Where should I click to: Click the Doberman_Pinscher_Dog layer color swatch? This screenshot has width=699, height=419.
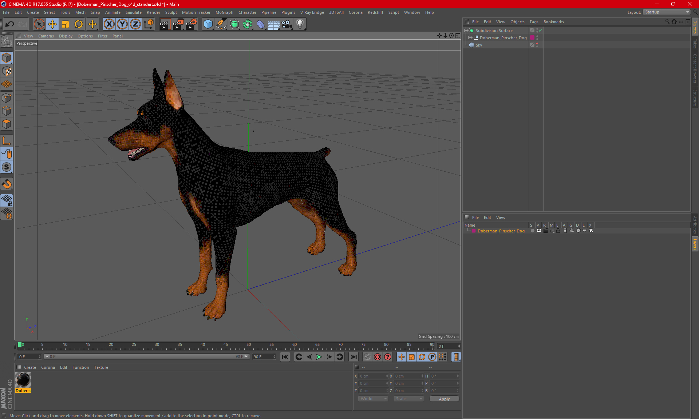474,231
